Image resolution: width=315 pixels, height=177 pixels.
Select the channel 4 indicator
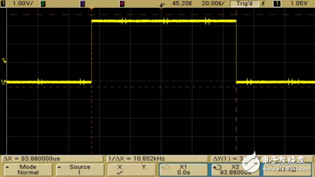point(122,3)
